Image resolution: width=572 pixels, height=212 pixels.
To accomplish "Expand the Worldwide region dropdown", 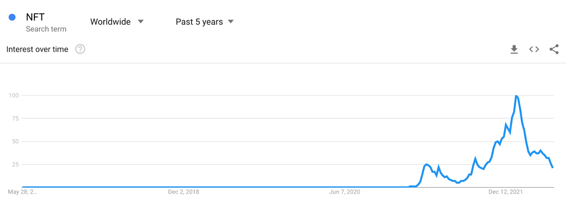I will (117, 22).
